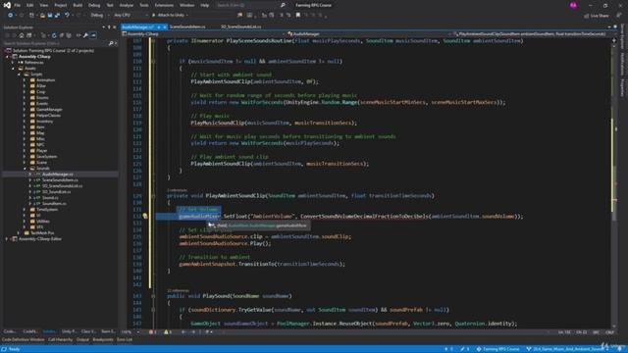The image size is (628, 353).
Task: Select the HelperClasses folder
Action: (x=48, y=116)
